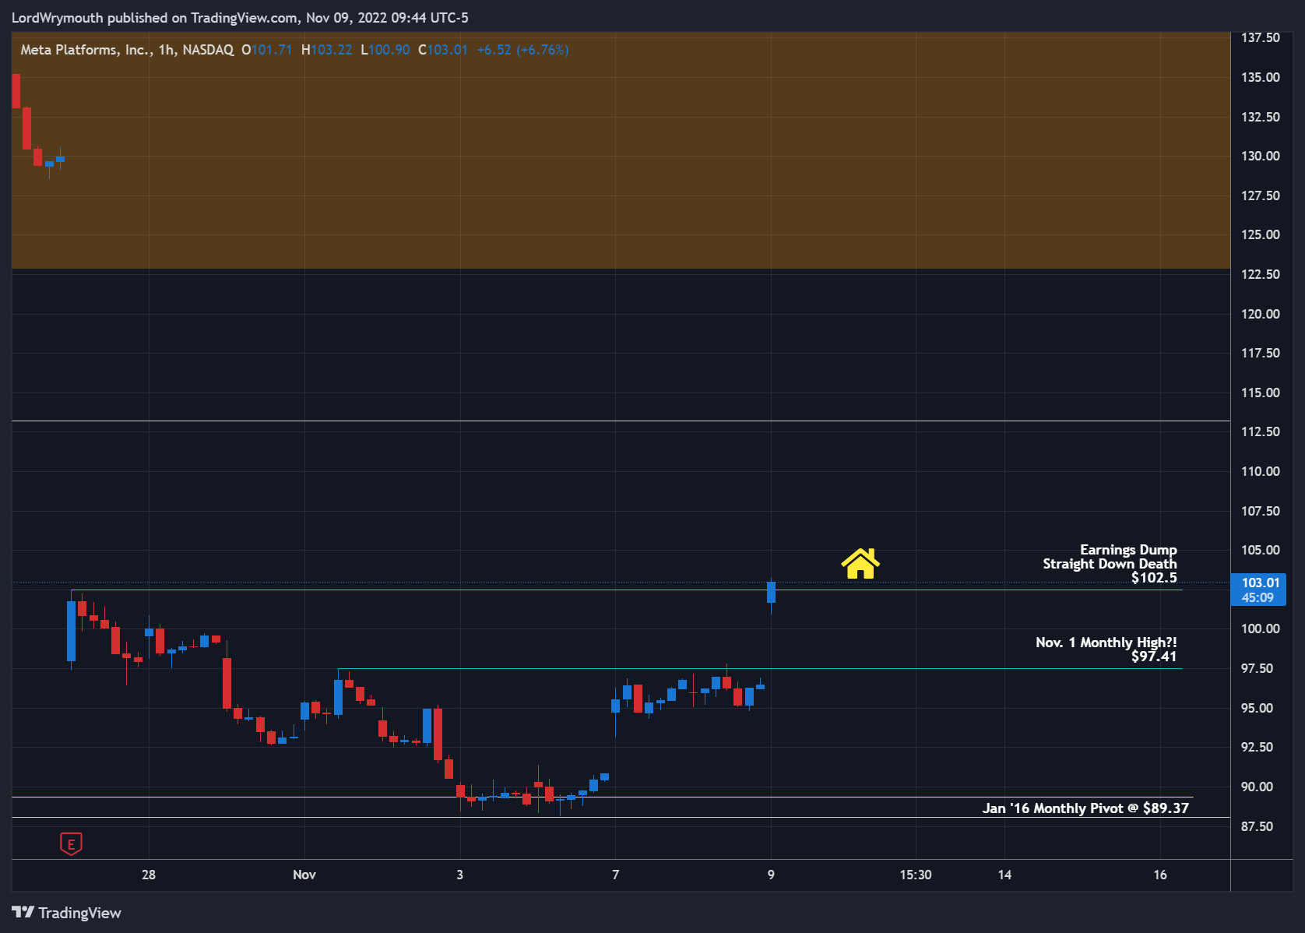Image resolution: width=1305 pixels, height=933 pixels.
Task: Click the 'Jan '16 Monthly Pivot @ $89.37' label
Action: pyautogui.click(x=1085, y=808)
